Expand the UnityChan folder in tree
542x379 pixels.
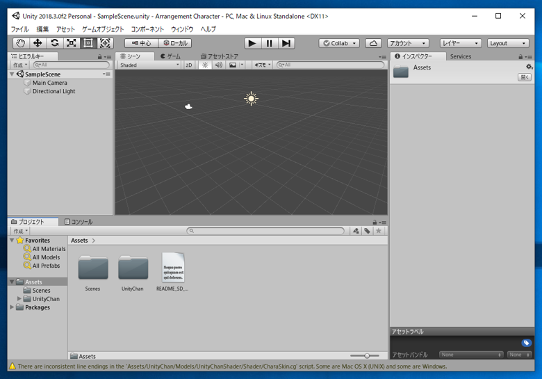pyautogui.click(x=19, y=298)
